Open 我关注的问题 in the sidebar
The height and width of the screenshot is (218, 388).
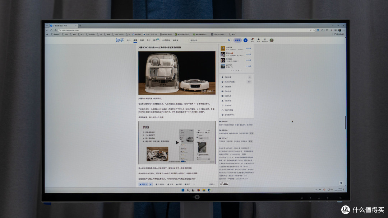click(236, 82)
